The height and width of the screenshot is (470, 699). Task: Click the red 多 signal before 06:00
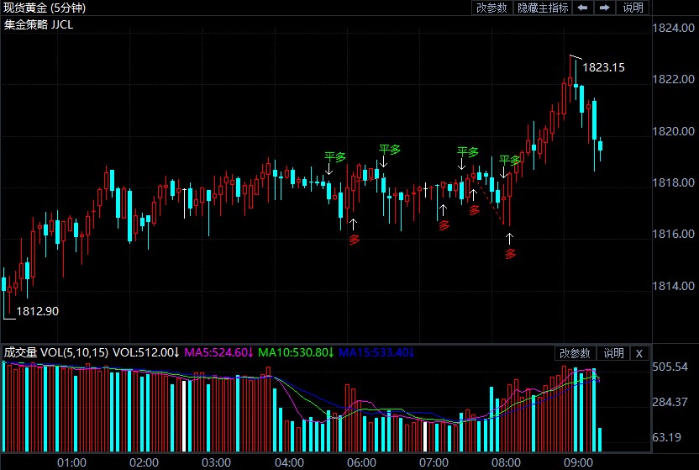[354, 240]
